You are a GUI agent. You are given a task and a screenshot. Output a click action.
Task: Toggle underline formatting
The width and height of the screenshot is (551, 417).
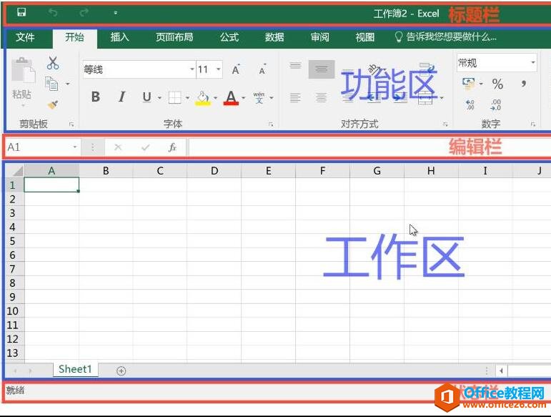[147, 97]
